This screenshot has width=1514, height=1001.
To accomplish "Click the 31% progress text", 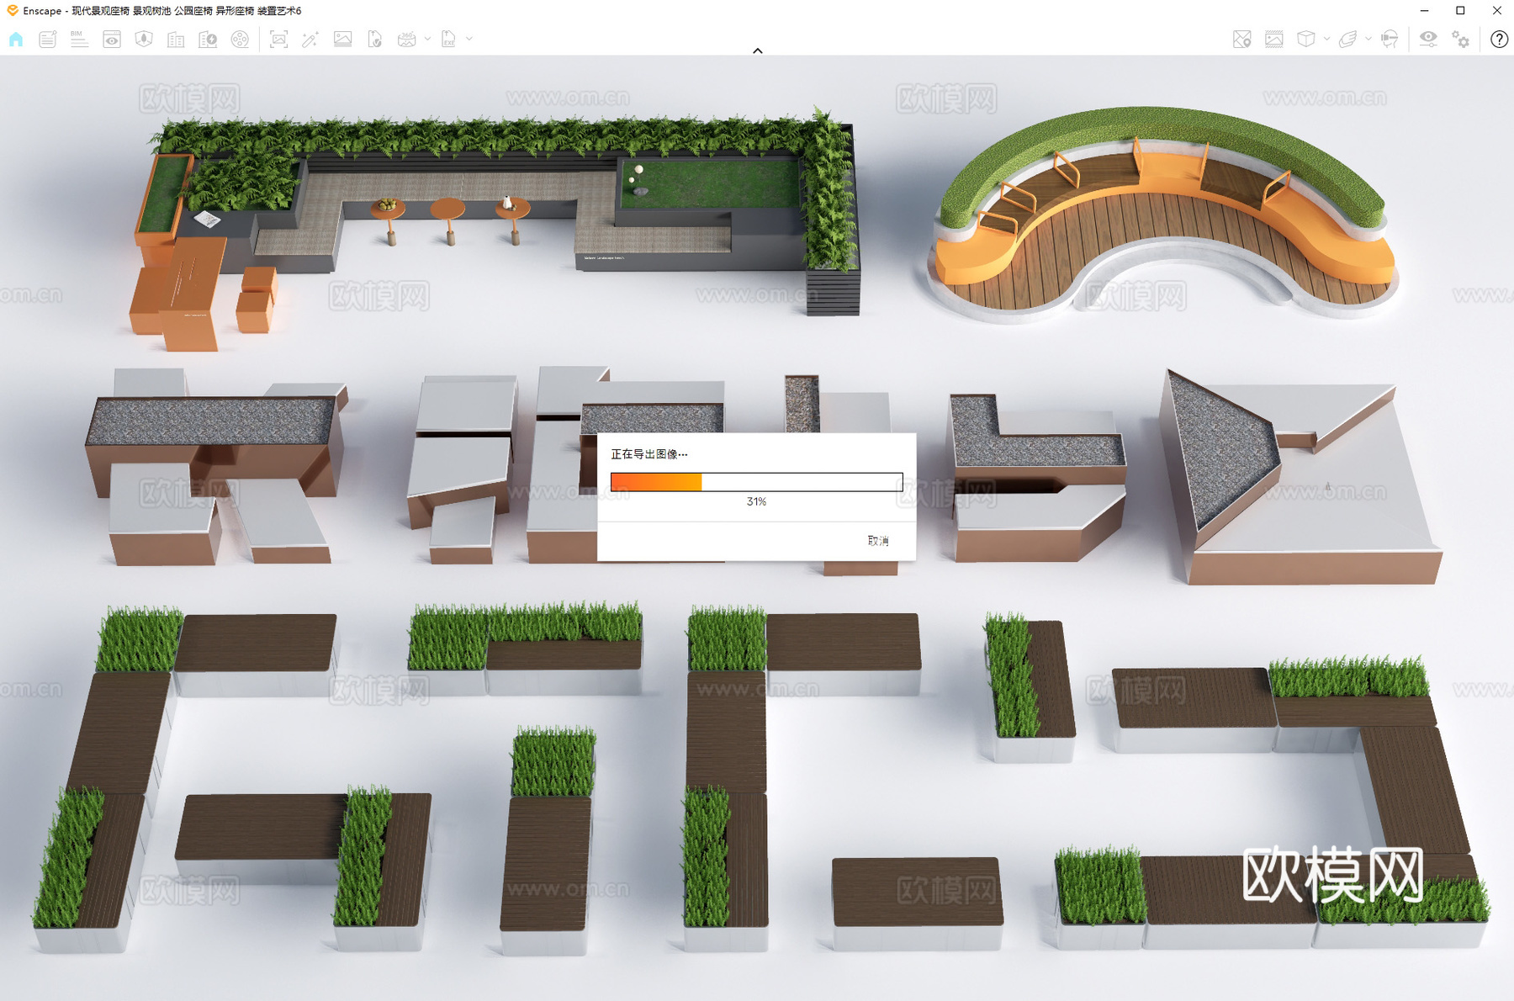I will click(756, 501).
